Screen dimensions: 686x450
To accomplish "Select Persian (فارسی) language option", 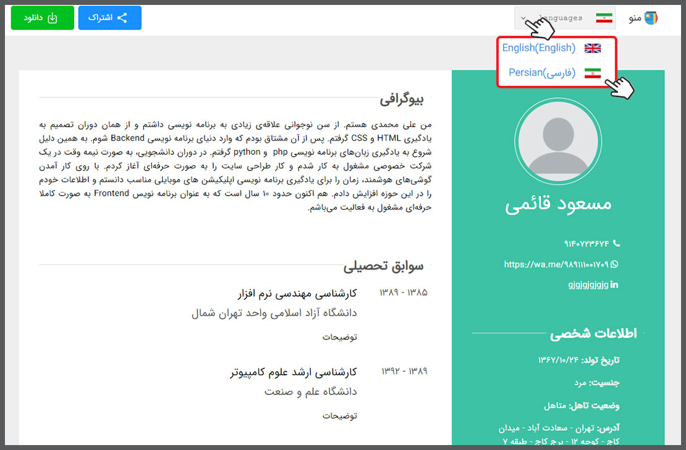I will [541, 73].
